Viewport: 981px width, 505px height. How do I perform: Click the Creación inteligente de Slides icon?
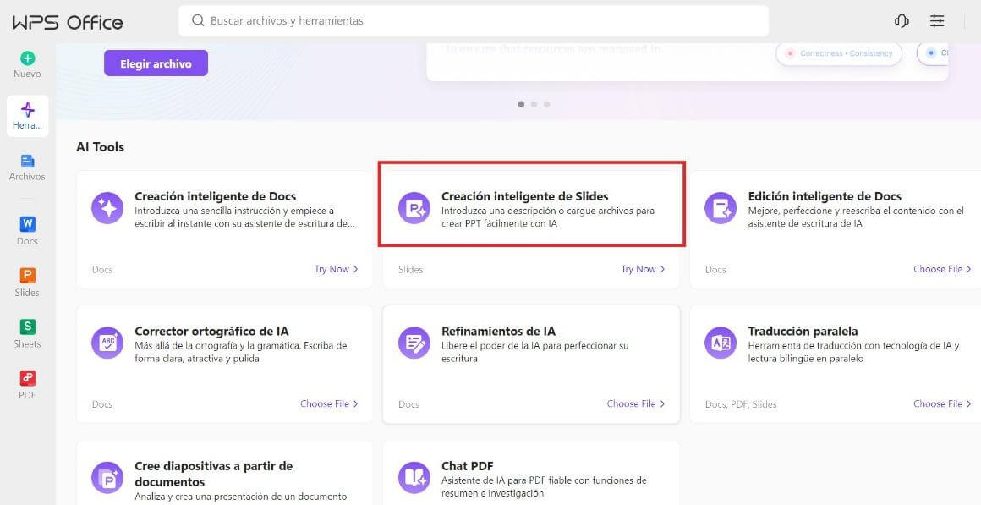pyautogui.click(x=414, y=208)
